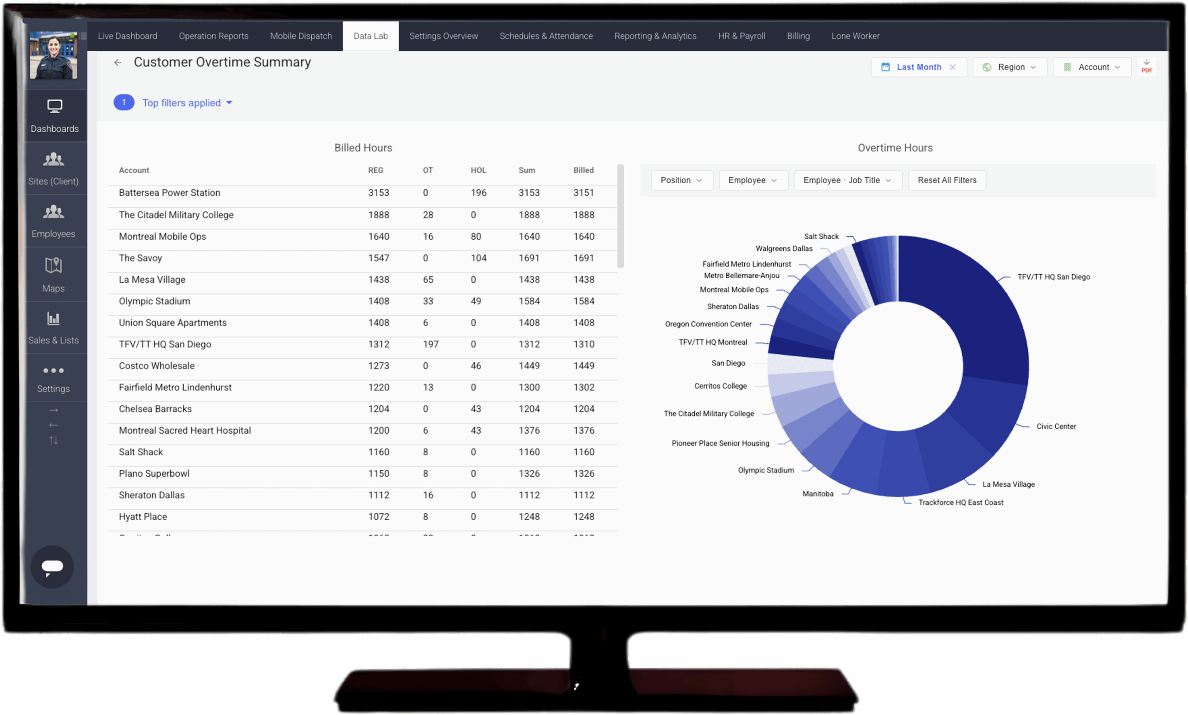Open the Settings three-dots sidebar item
This screenshot has height=715, width=1188.
(x=53, y=378)
